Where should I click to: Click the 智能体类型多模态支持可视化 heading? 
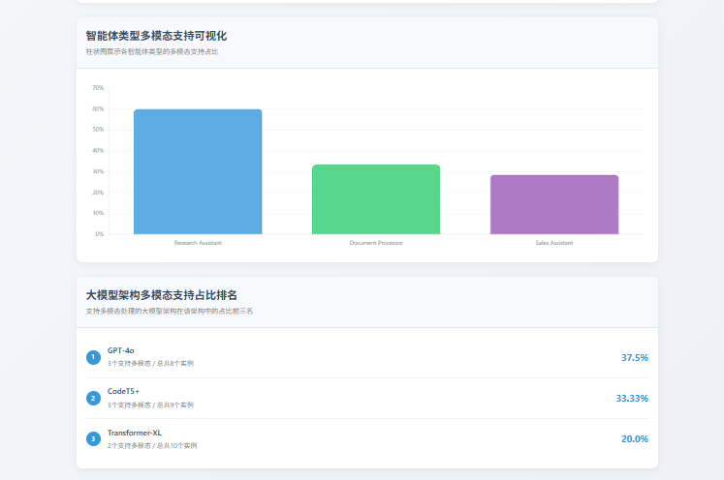click(156, 36)
